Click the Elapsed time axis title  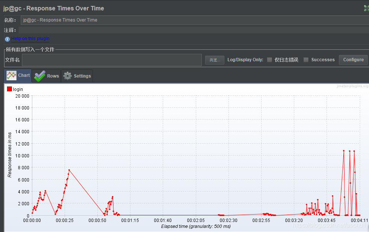click(196, 226)
